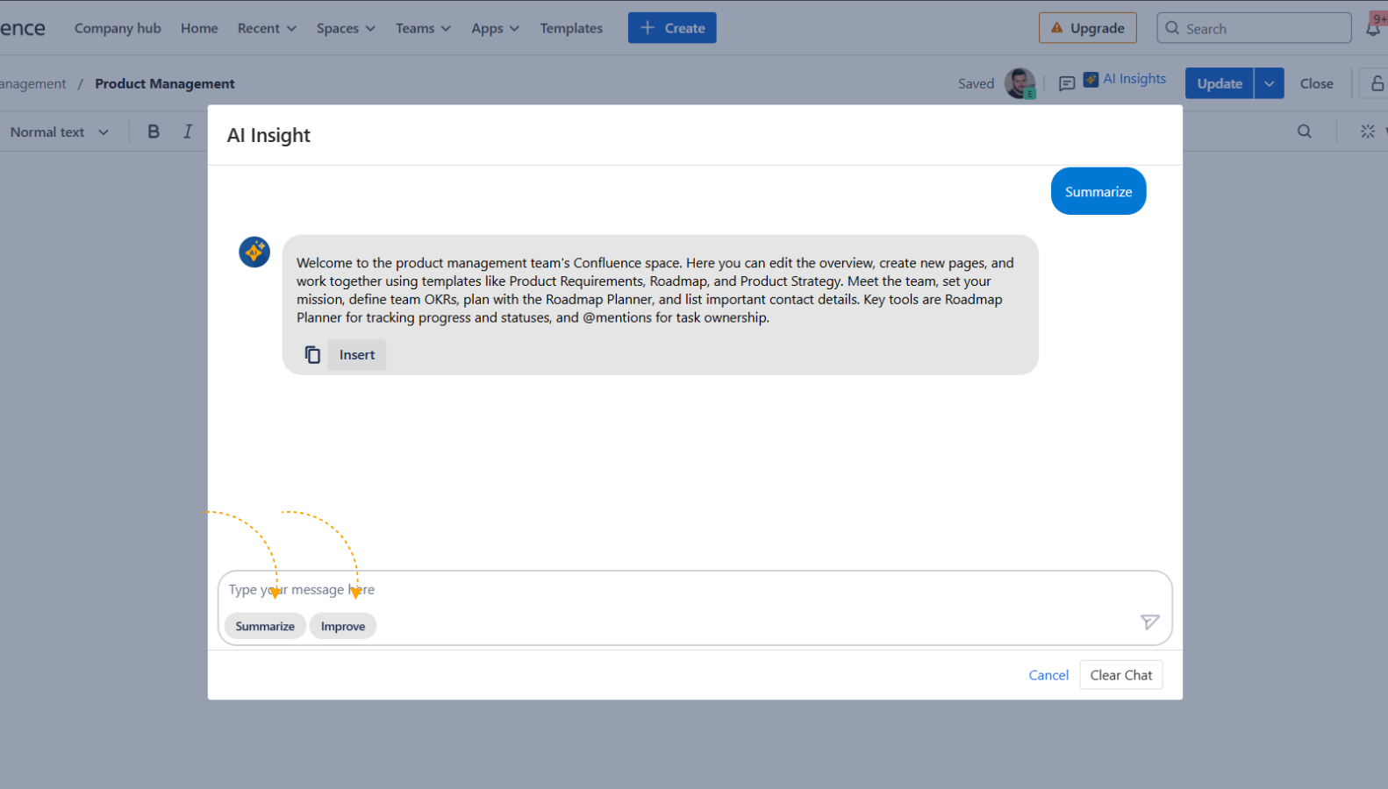Copy the AI response text icon

pyautogui.click(x=312, y=355)
